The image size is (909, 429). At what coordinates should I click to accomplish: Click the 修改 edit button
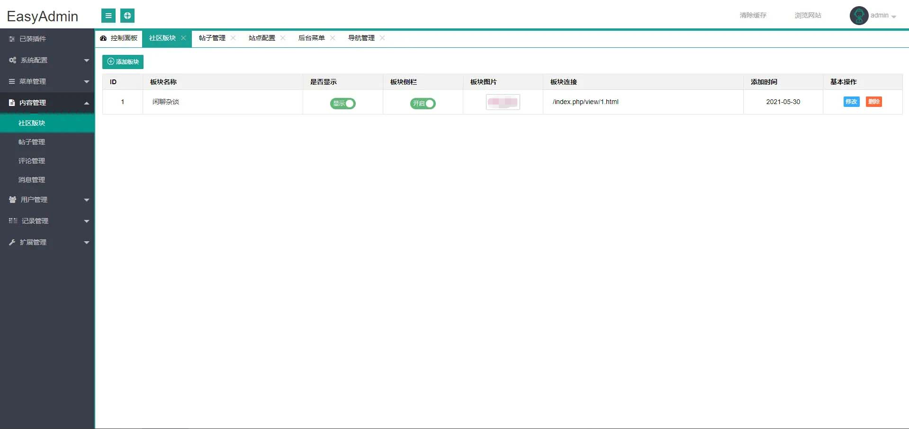coord(851,102)
